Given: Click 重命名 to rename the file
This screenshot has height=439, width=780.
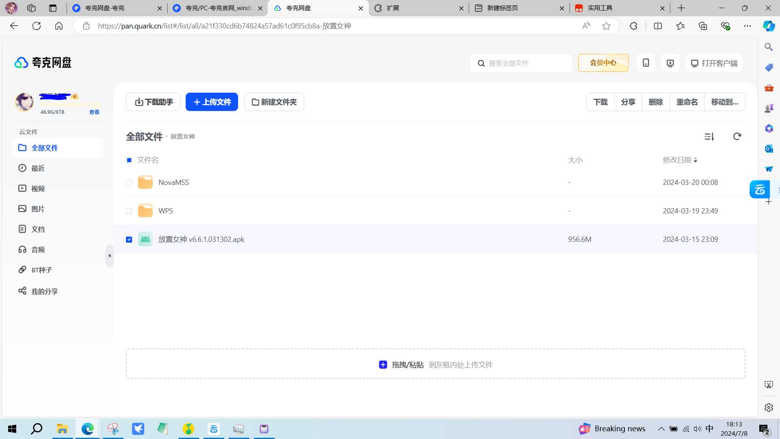Looking at the screenshot, I should pos(687,102).
